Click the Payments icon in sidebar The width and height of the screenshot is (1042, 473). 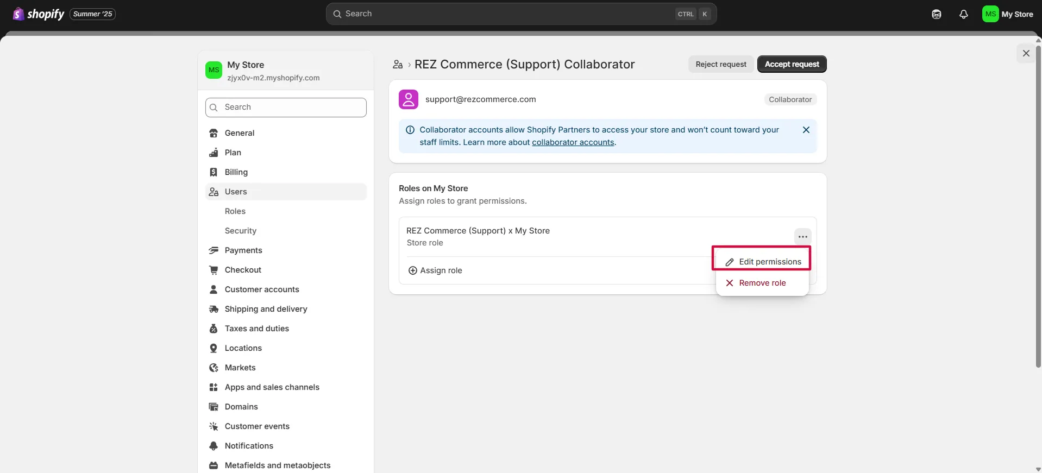point(214,250)
